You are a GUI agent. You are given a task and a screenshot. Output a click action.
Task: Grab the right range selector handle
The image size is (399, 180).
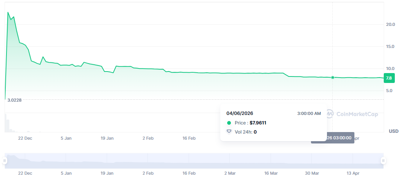[383, 161]
